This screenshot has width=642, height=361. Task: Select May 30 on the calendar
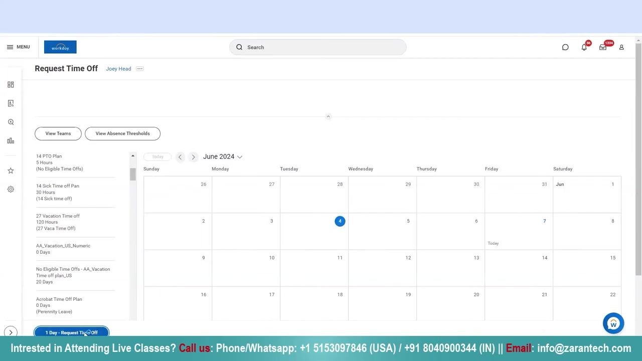[x=451, y=195]
